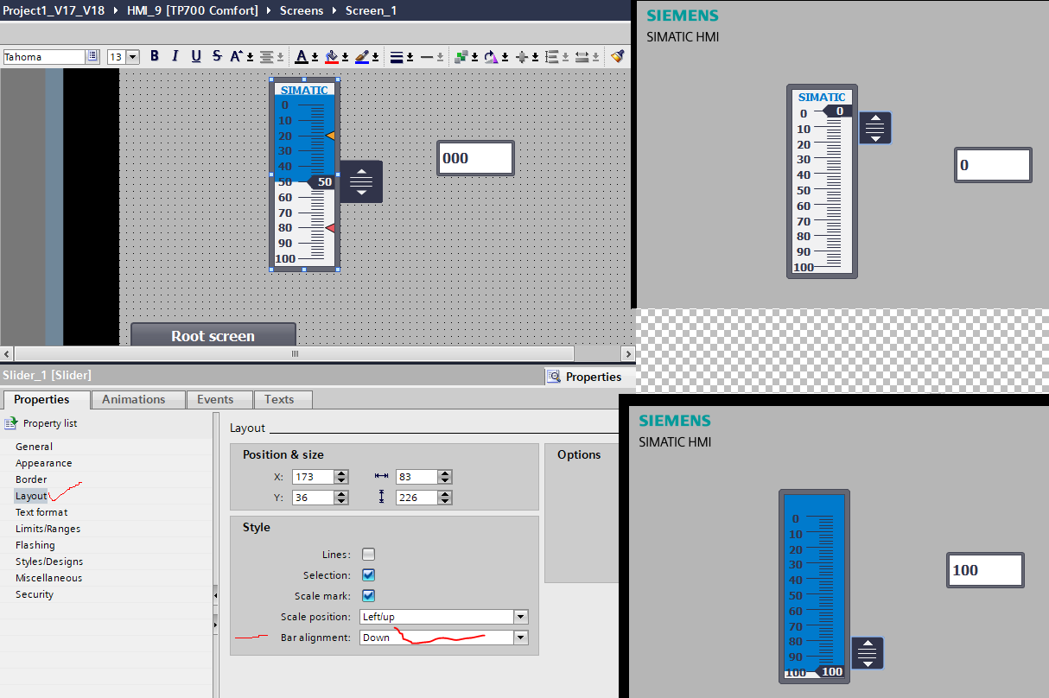Click Screens in the breadcrumb path

tap(302, 11)
